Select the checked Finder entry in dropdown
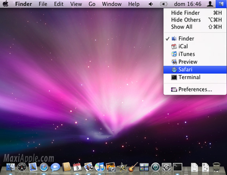This screenshot has width=227, height=175. [195, 38]
